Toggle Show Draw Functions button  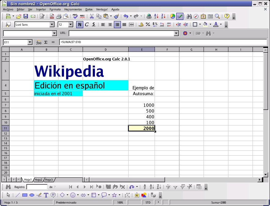click(x=180, y=16)
